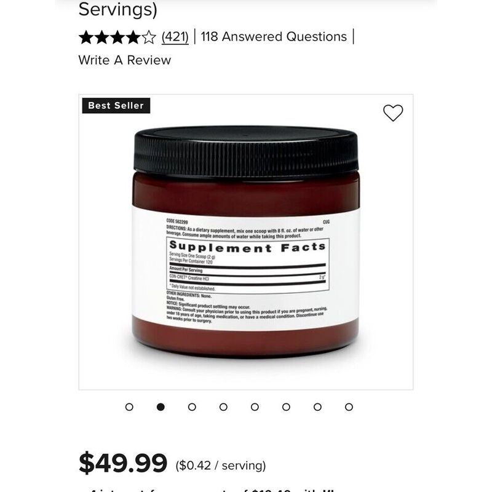Select the third carousel image dot
Viewport: 492px width, 492px height.
tap(192, 407)
